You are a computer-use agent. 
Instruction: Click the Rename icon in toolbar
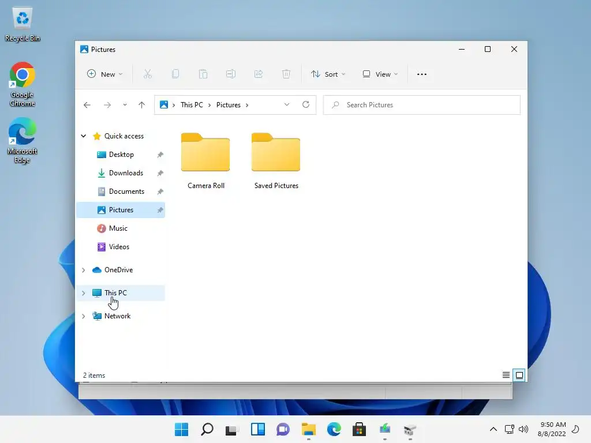click(x=231, y=74)
